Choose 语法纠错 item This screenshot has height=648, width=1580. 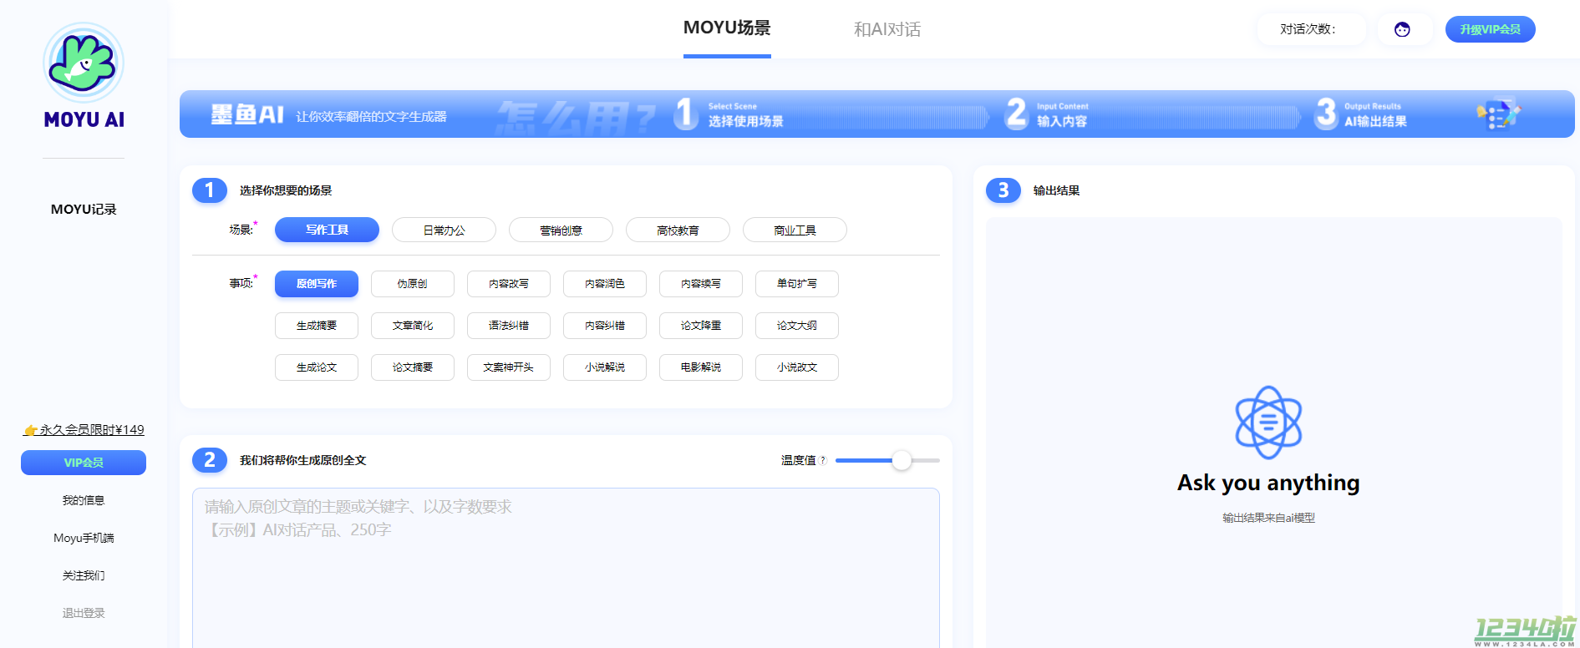pos(509,326)
